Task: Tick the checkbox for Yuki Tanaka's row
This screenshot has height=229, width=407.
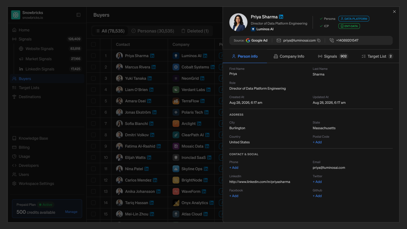Action: (93, 78)
